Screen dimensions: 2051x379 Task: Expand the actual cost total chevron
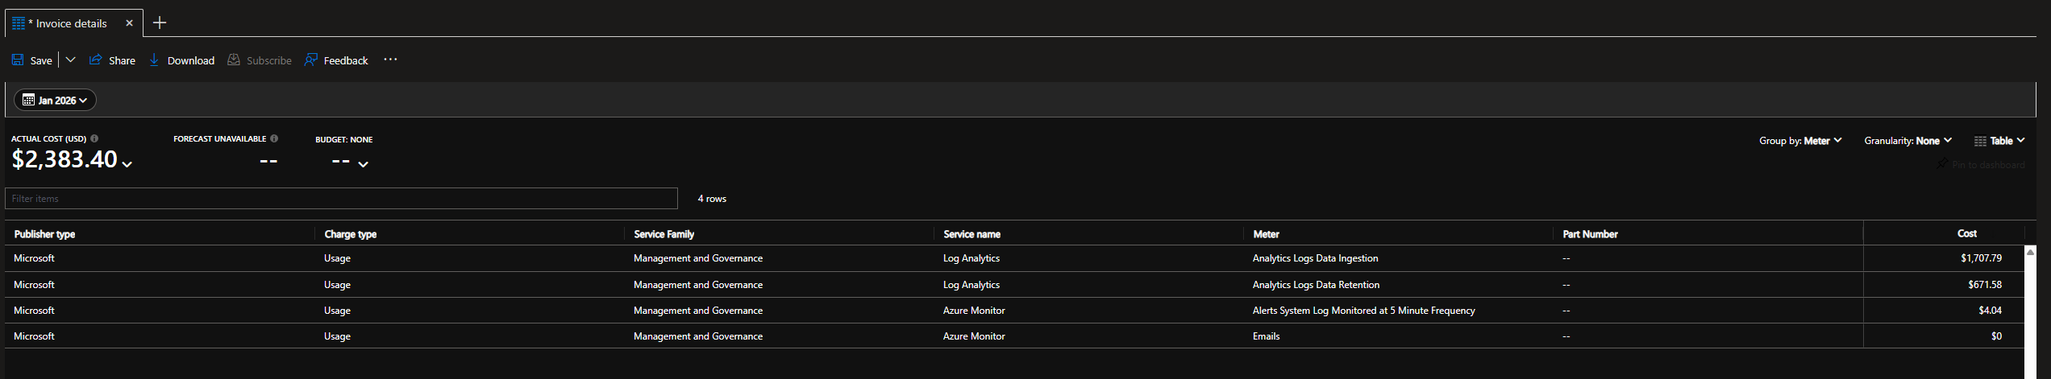[127, 164]
